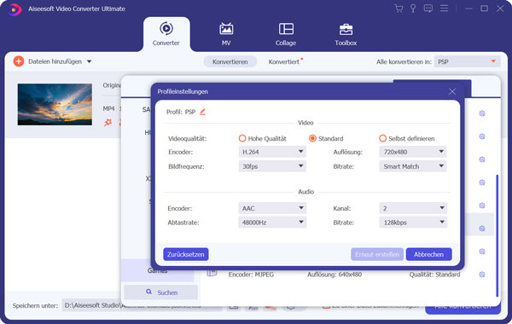Viewport: 512px width, 324px height.
Task: Open the shopping cart icon in title bar
Action: (399, 9)
